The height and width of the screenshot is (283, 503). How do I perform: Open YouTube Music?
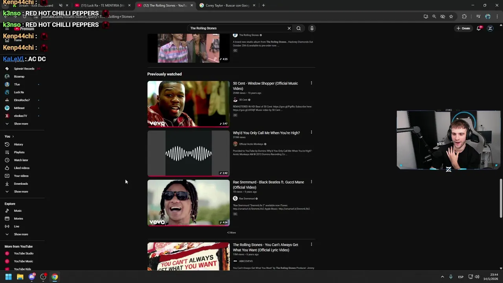24,261
